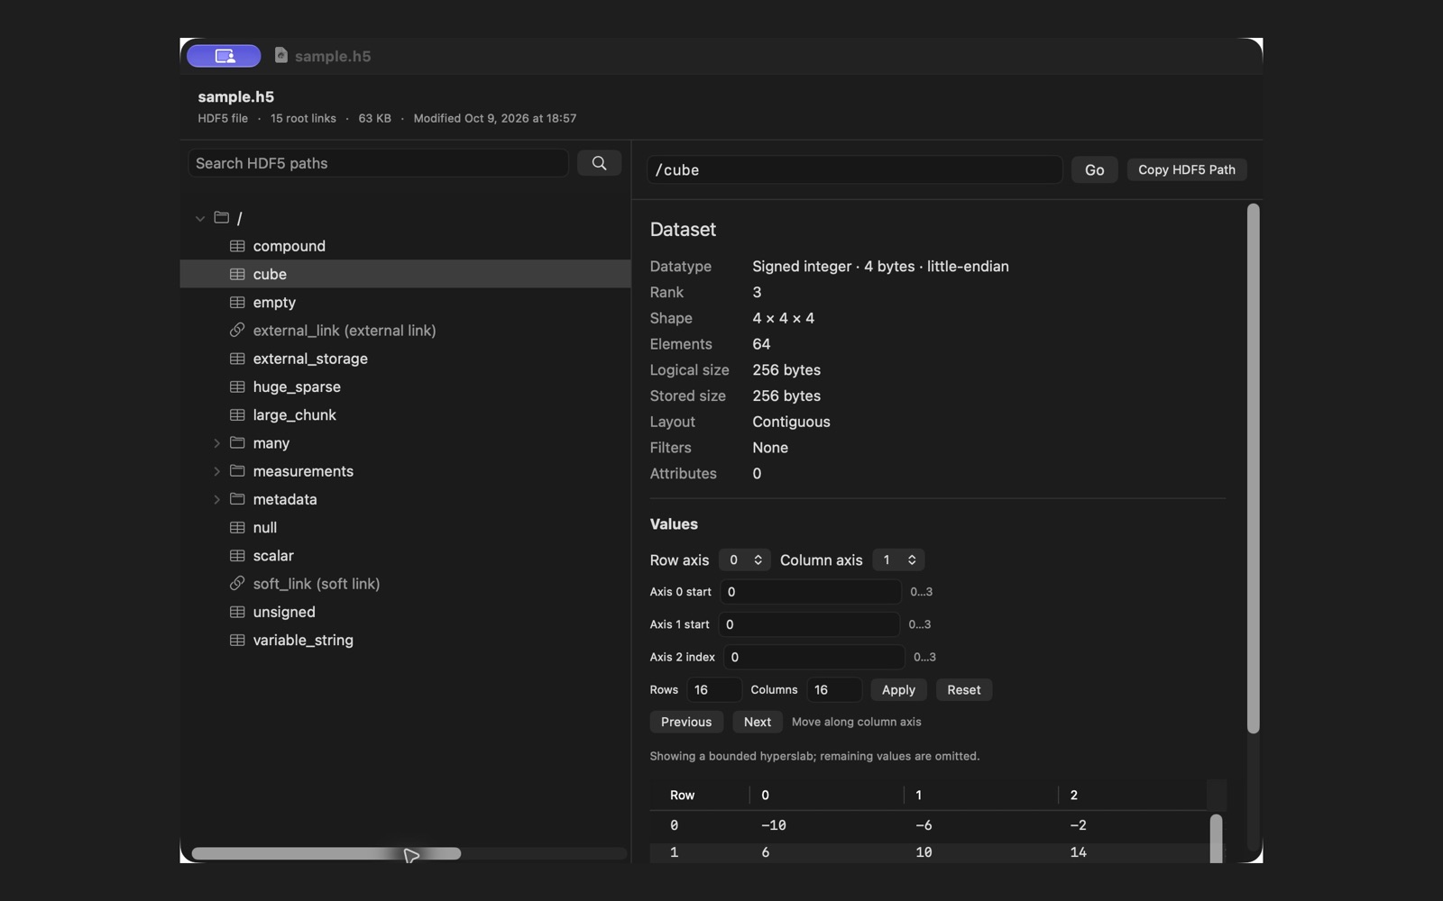Click the null dataset table icon
Image resolution: width=1443 pixels, height=901 pixels.
point(237,527)
